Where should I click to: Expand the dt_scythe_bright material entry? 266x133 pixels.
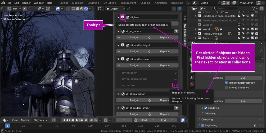[118, 45]
